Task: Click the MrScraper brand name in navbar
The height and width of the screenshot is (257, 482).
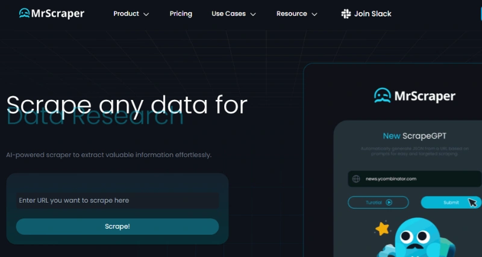Action: (x=59, y=13)
